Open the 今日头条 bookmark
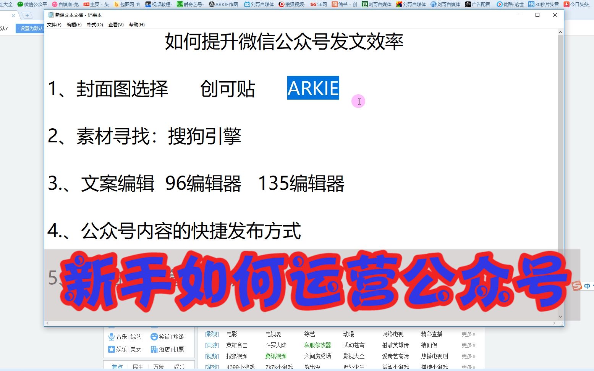Viewport: 594px width, 371px height. point(577,4)
